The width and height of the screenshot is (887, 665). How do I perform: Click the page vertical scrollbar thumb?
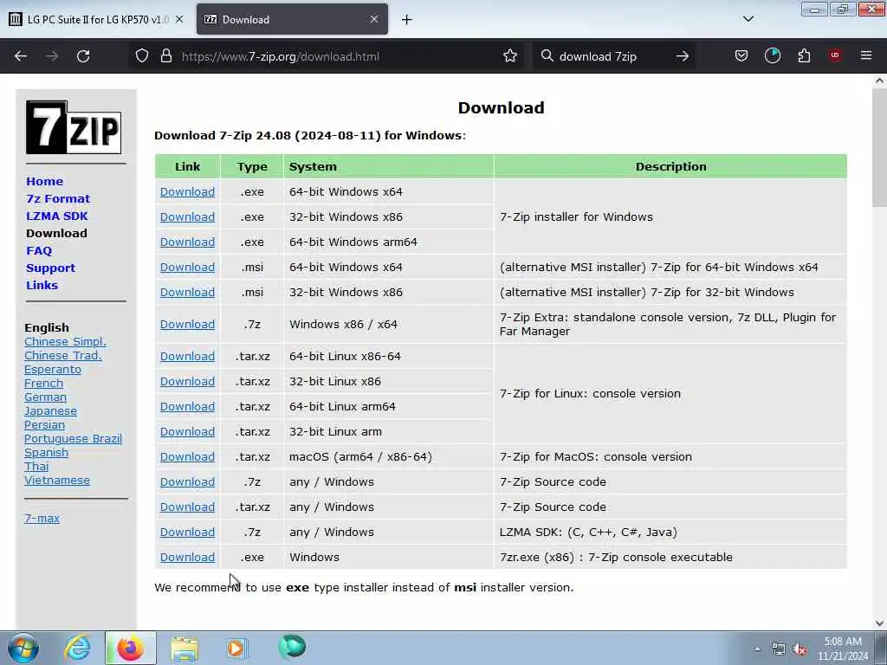click(879, 147)
